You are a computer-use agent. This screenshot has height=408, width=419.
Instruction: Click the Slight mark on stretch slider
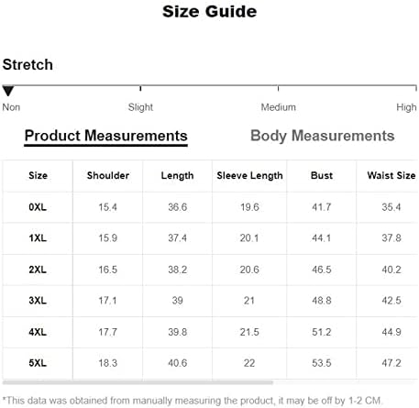click(x=140, y=88)
